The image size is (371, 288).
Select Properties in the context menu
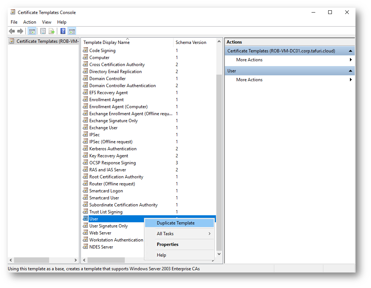pos(168,244)
